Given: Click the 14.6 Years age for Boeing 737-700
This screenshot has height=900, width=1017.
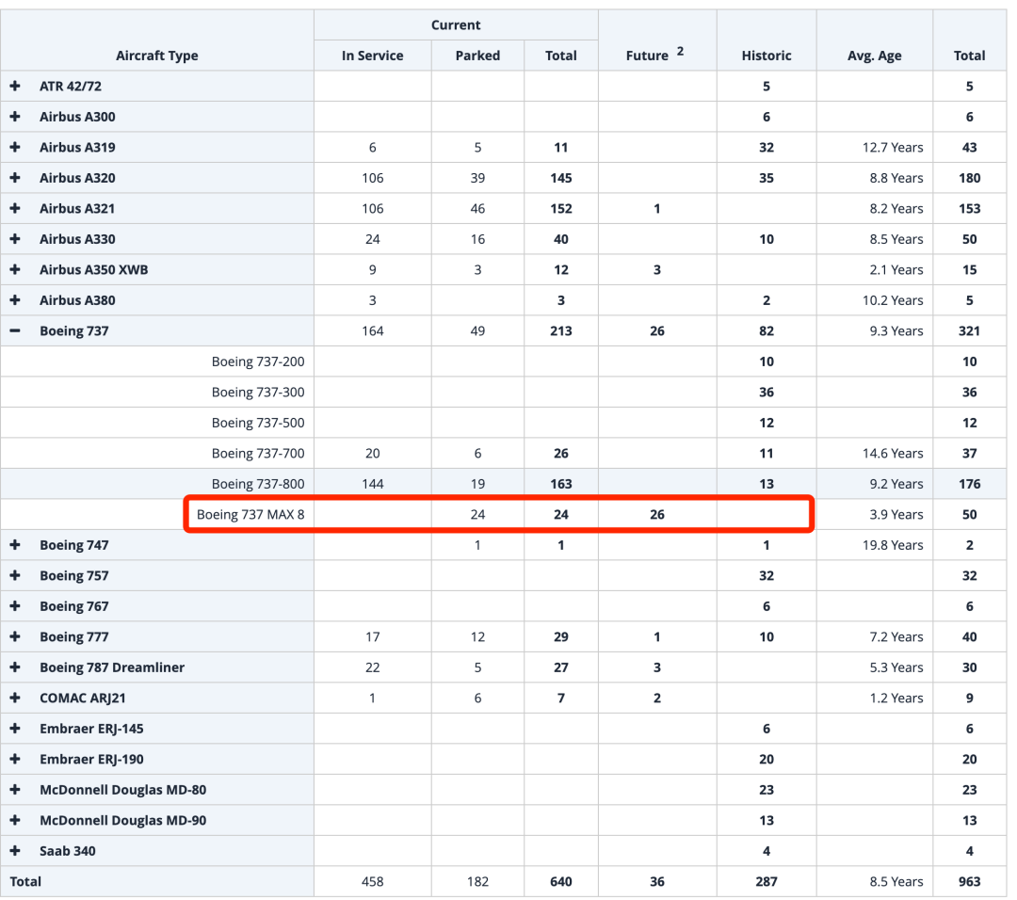Looking at the screenshot, I should click(893, 453).
